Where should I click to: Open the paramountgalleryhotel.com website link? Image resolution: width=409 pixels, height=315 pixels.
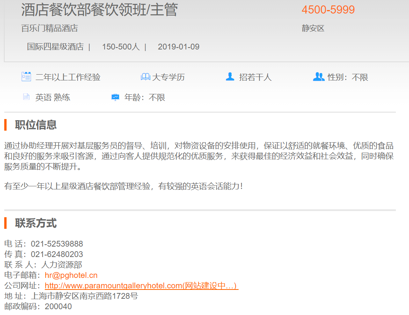(141, 286)
